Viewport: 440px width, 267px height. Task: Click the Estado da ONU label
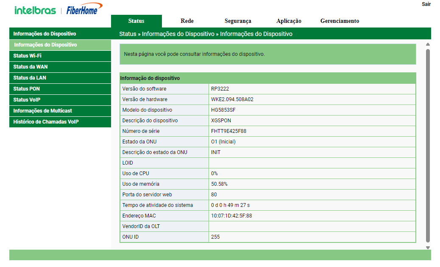point(139,142)
